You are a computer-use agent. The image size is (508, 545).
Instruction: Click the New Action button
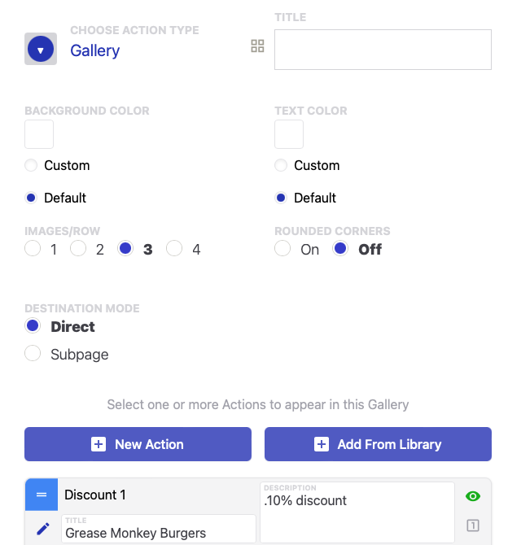tap(138, 444)
